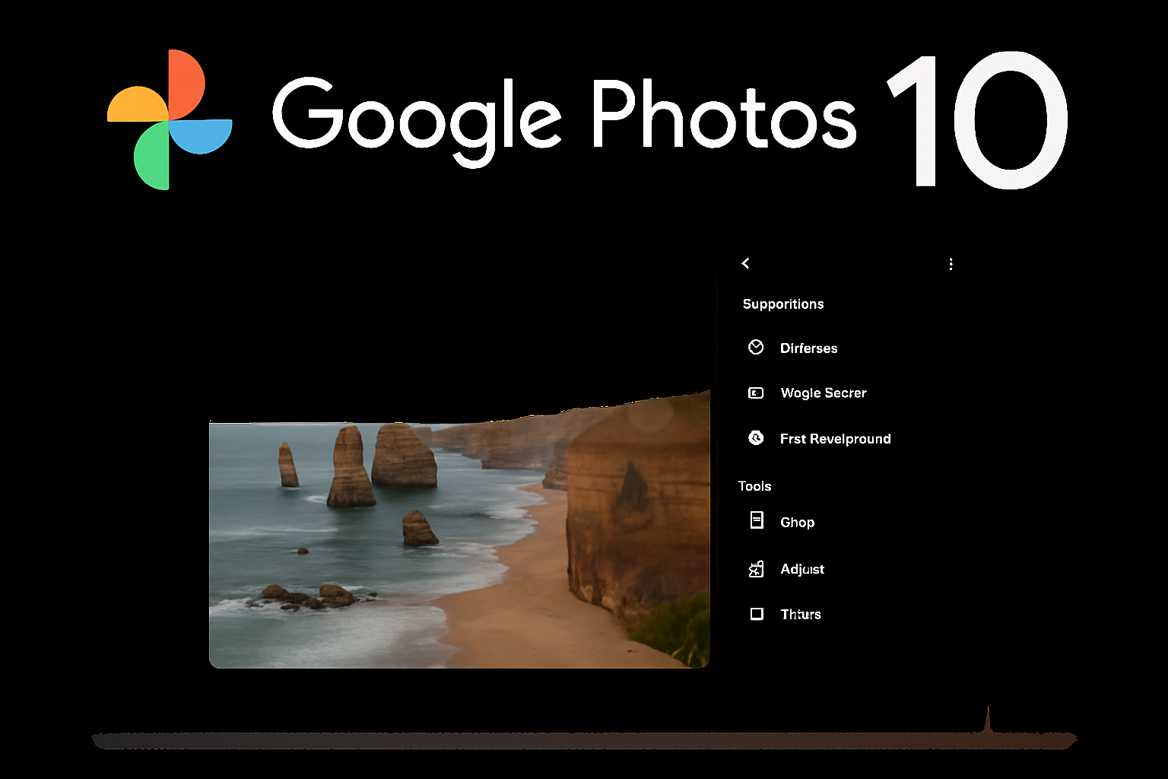Open the three-dot more options menu
This screenshot has height=779, width=1168.
coord(951,264)
